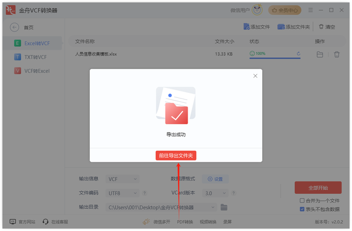The width and height of the screenshot is (352, 231).
Task: Select VCF转Excel in the sidebar
Action: coord(32,71)
